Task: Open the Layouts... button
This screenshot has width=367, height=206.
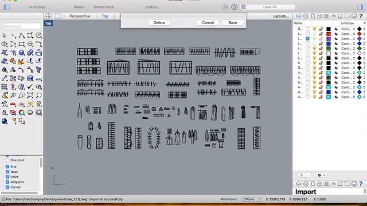Action: tap(281, 16)
